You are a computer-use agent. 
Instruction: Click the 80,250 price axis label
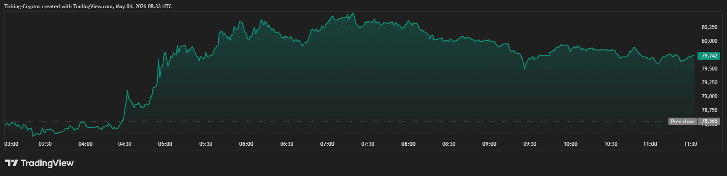click(709, 27)
